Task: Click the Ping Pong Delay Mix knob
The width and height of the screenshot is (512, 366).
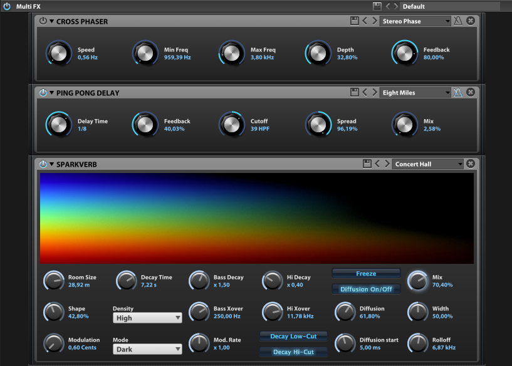Action: [405, 124]
